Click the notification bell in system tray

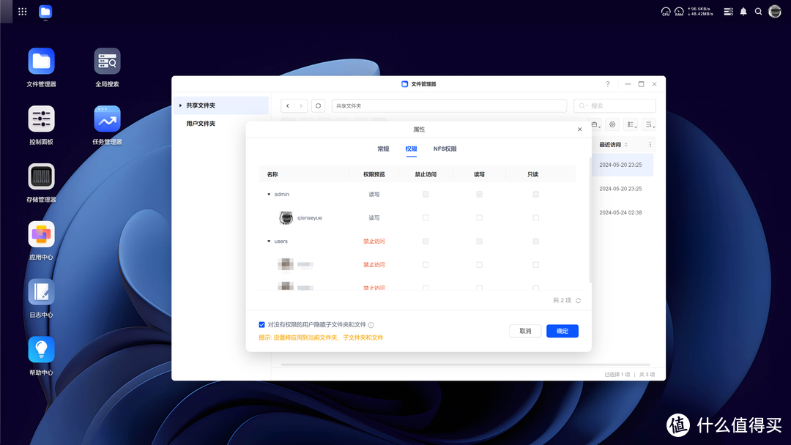pyautogui.click(x=743, y=11)
